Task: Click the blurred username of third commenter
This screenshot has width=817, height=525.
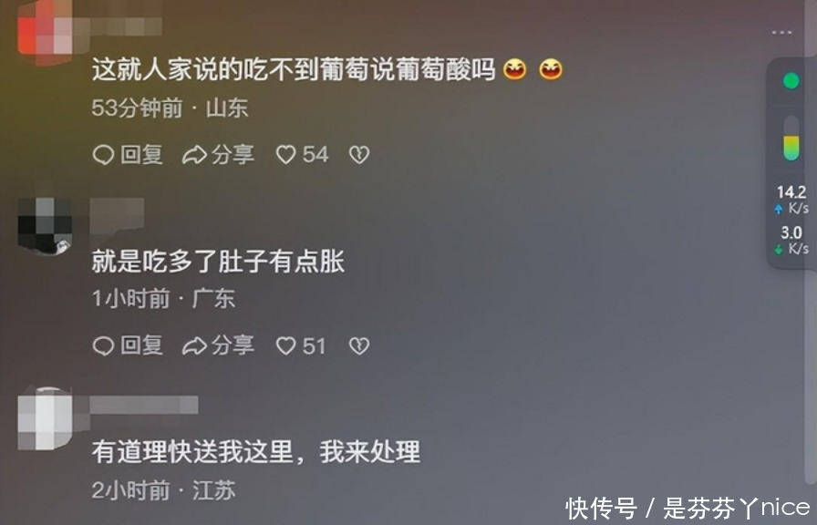Action: (x=144, y=405)
